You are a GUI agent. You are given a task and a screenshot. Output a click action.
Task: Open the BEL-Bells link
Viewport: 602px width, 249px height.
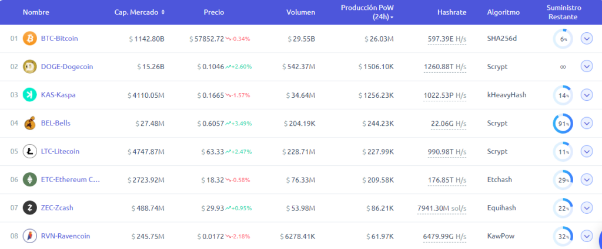tap(56, 123)
